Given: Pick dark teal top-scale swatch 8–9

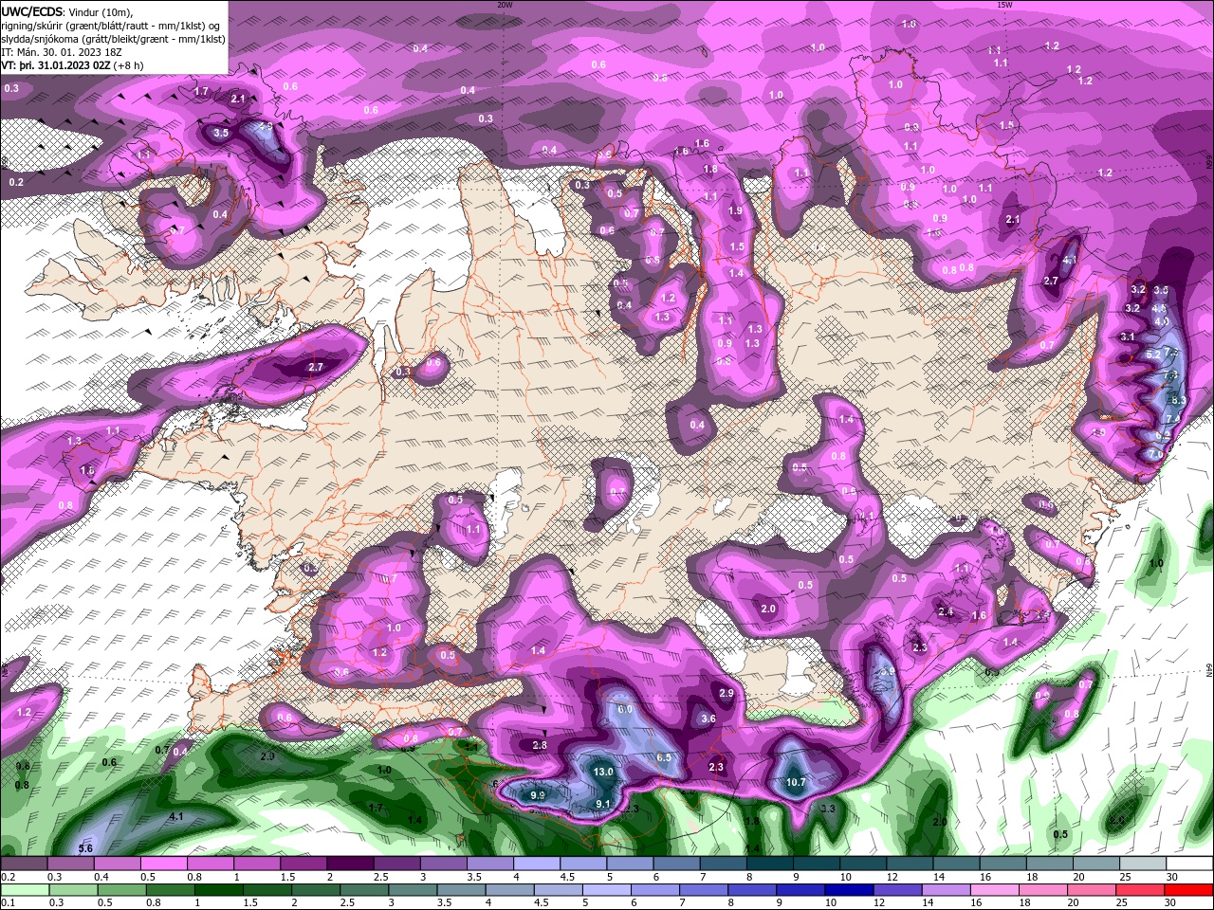Looking at the screenshot, I should pos(771,864).
